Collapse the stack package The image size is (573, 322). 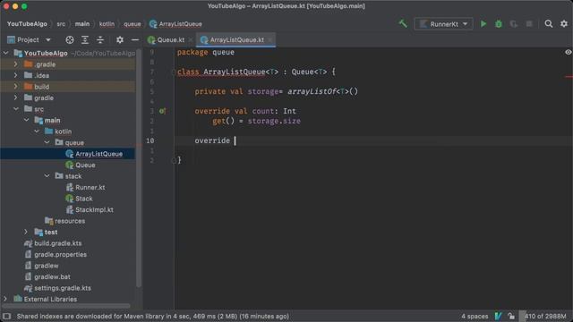tap(47, 176)
